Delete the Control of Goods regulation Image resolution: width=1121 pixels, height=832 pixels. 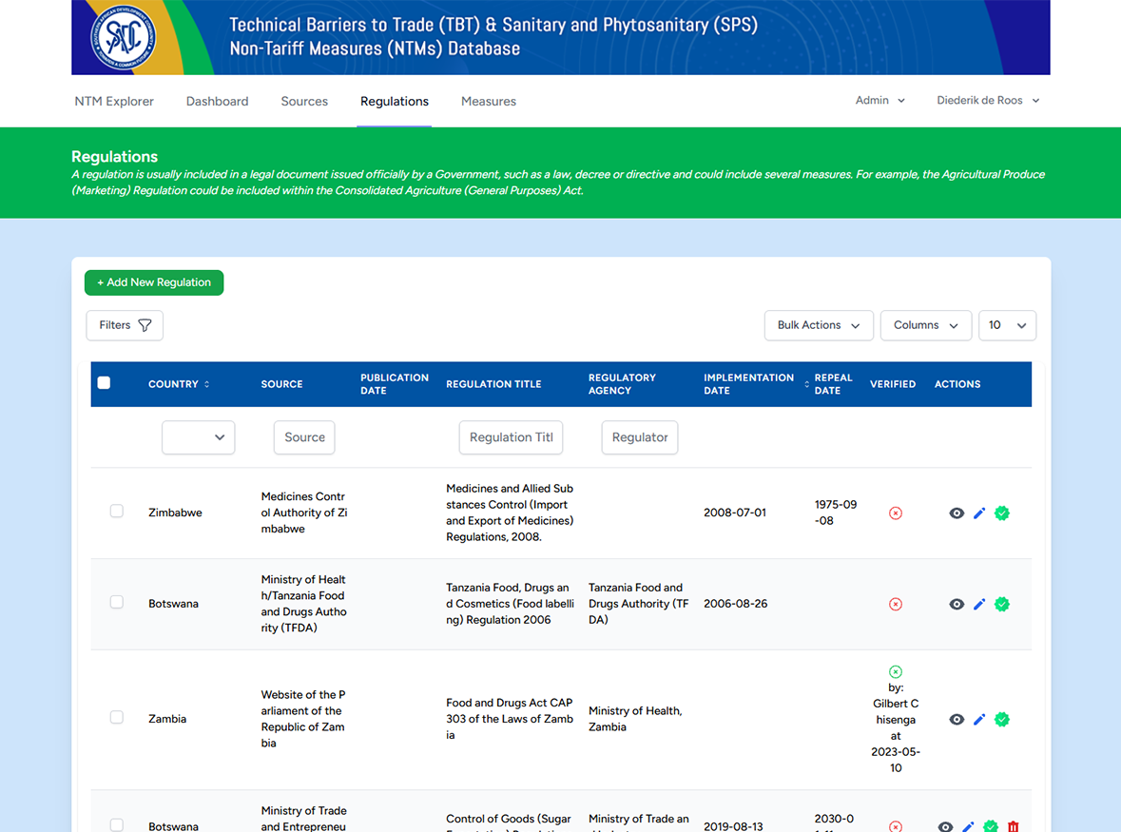click(1014, 827)
